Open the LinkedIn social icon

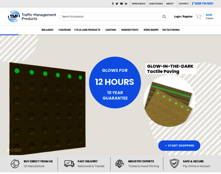(126, 3)
